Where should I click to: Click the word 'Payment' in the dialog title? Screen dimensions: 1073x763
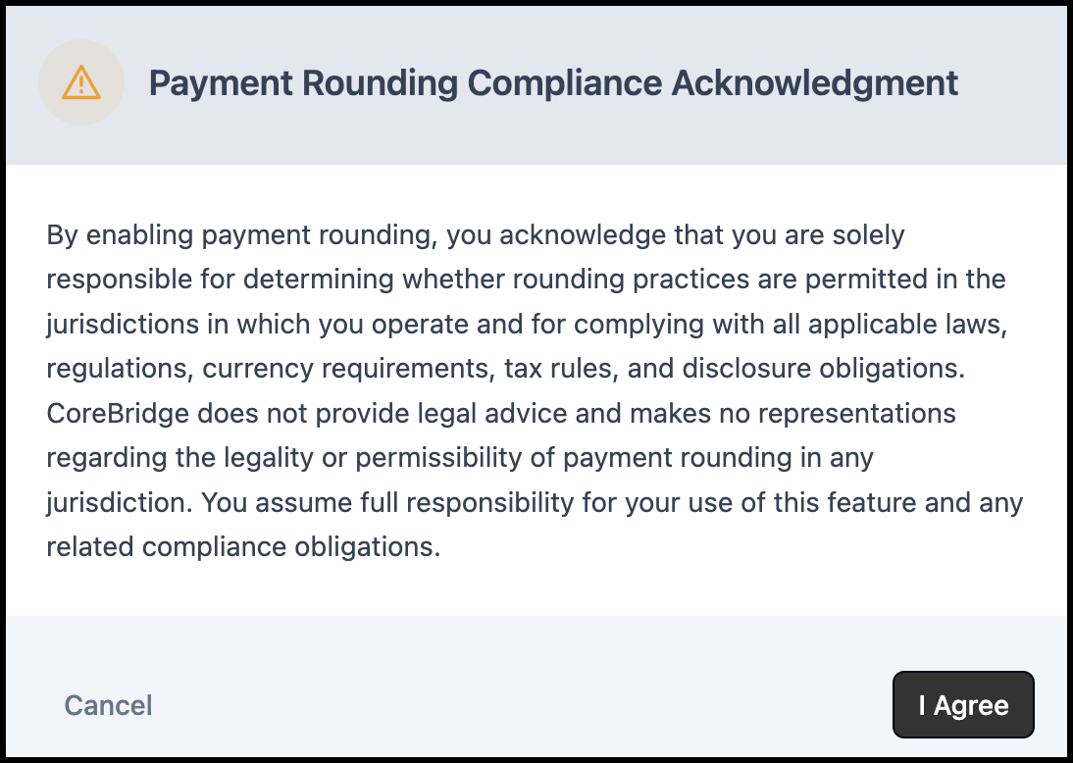point(221,82)
